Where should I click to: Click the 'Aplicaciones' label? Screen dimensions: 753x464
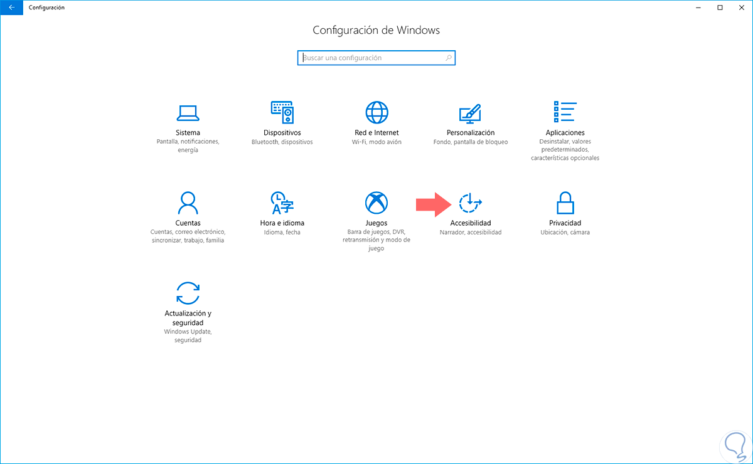pyautogui.click(x=565, y=133)
